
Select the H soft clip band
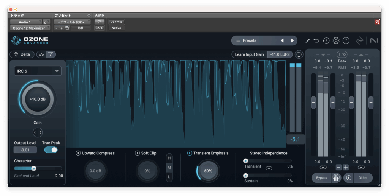click(x=169, y=158)
